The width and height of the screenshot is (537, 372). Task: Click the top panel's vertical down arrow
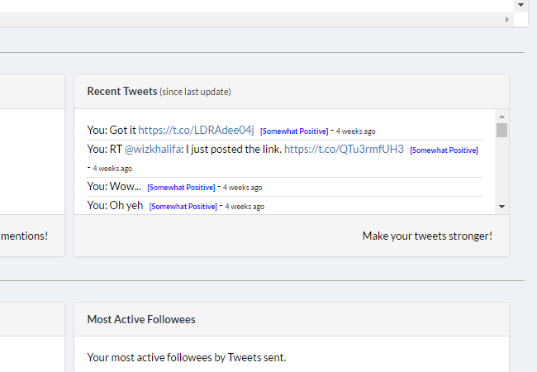pos(520,5)
